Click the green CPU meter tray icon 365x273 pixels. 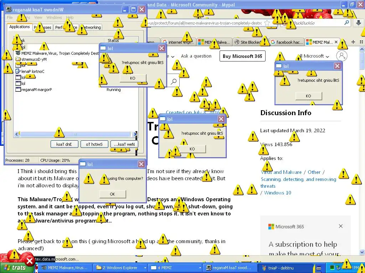[332, 268]
